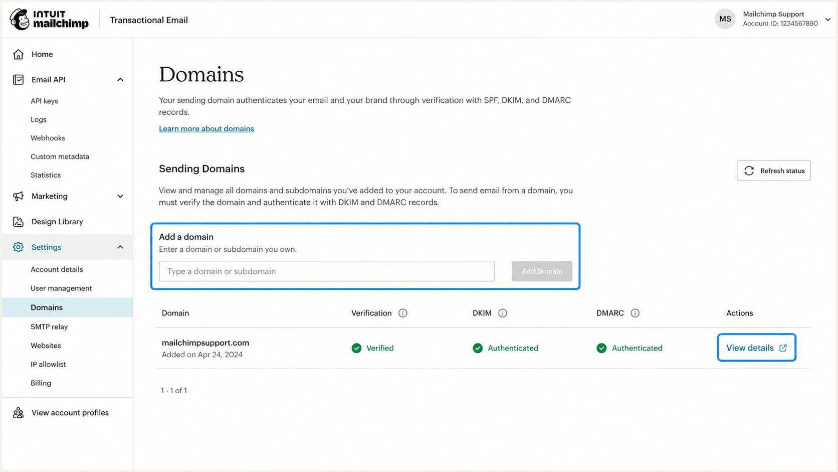This screenshot has height=472, width=838.
Task: Click Learn more about domains link
Action: [x=206, y=129]
